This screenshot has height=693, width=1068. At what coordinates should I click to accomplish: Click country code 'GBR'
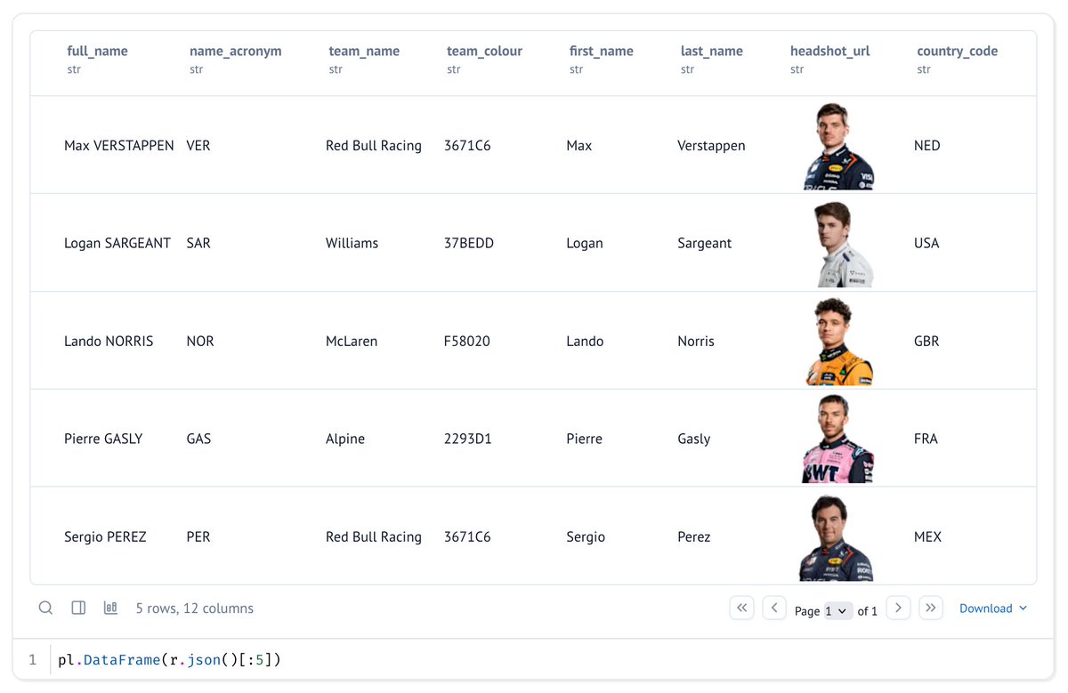(926, 341)
